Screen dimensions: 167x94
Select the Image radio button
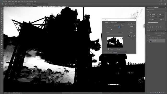pos(116,49)
